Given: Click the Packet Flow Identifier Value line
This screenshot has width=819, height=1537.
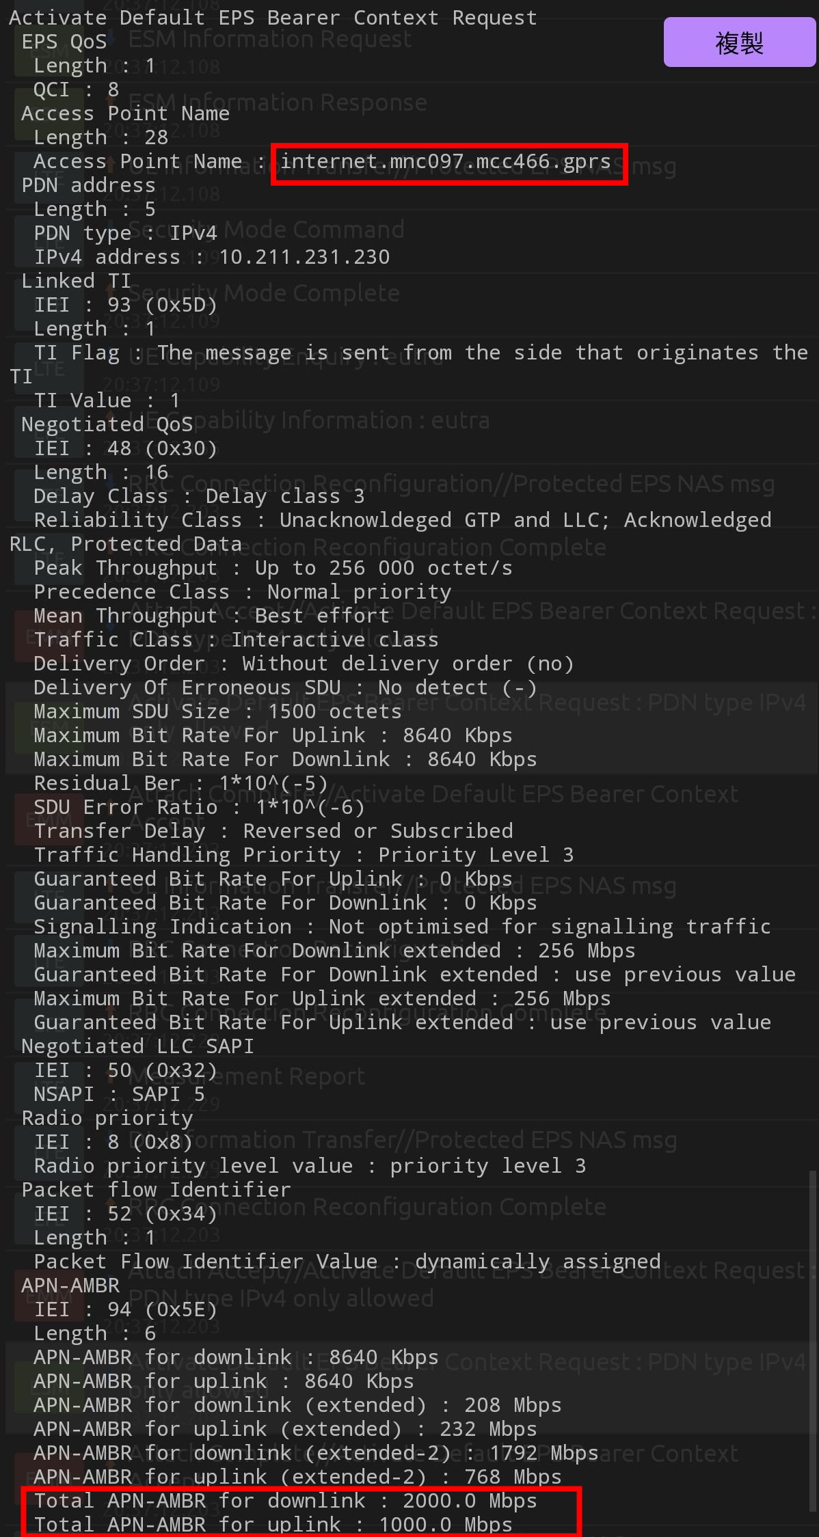Looking at the screenshot, I should (x=347, y=1262).
